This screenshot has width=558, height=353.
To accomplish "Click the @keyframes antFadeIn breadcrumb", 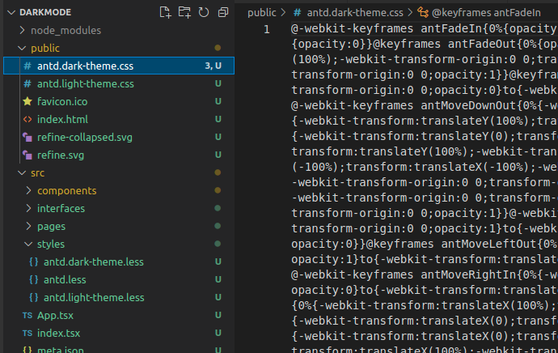I will pos(486,13).
